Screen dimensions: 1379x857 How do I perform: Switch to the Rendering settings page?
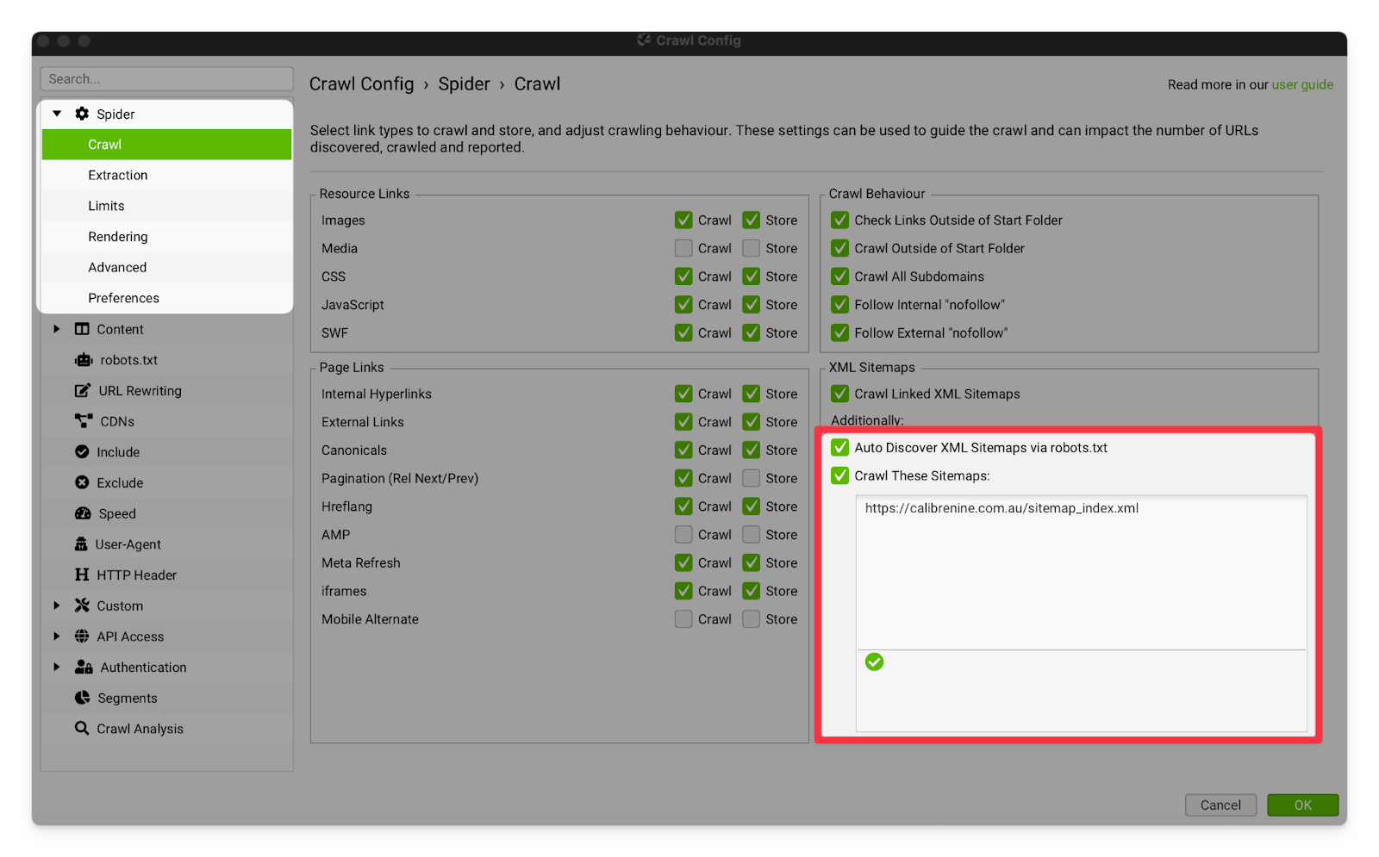click(118, 237)
